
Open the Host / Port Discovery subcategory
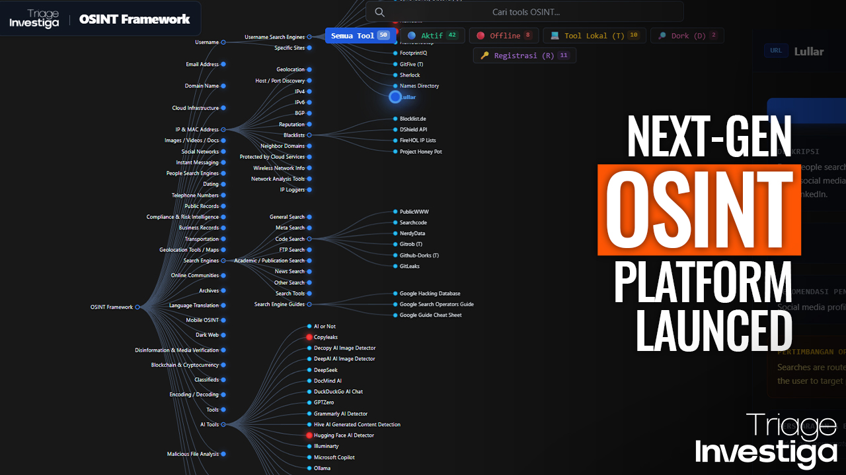tap(280, 80)
